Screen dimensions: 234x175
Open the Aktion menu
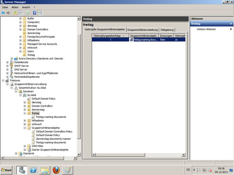[15, 7]
